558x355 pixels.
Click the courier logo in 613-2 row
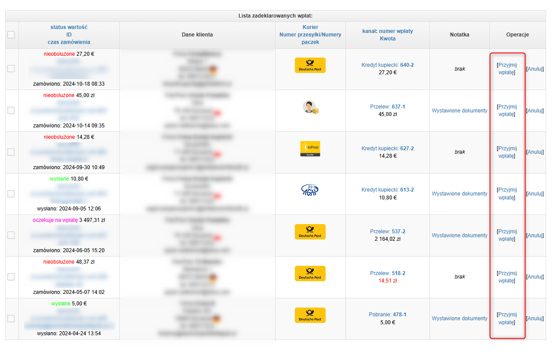(x=310, y=190)
